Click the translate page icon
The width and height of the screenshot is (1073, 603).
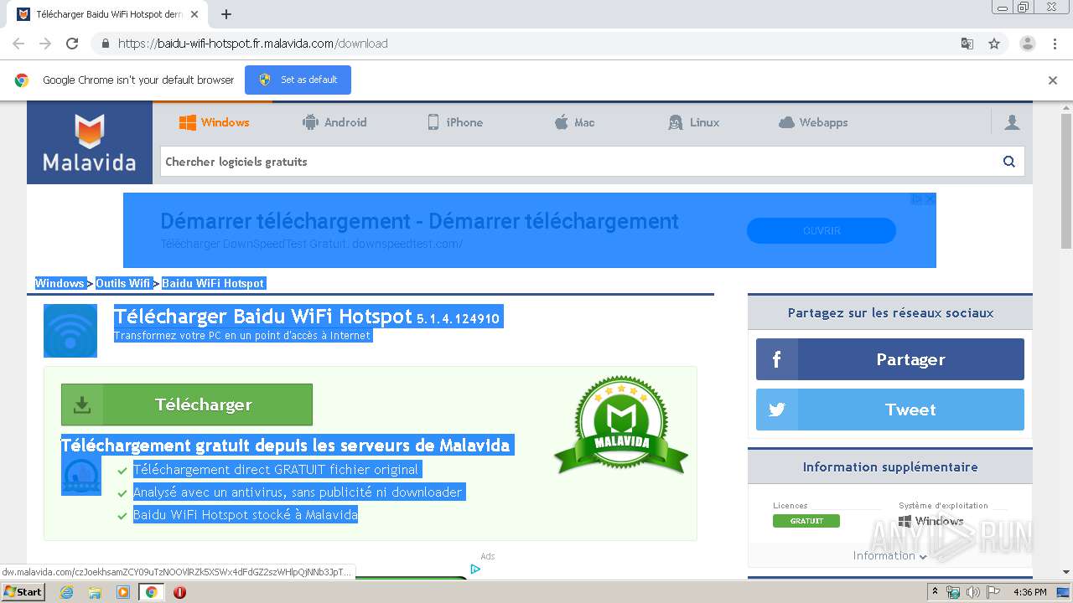point(967,44)
